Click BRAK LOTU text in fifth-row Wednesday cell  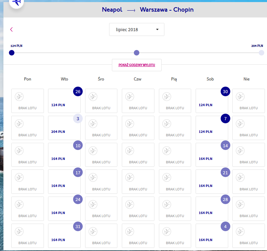point(101,216)
